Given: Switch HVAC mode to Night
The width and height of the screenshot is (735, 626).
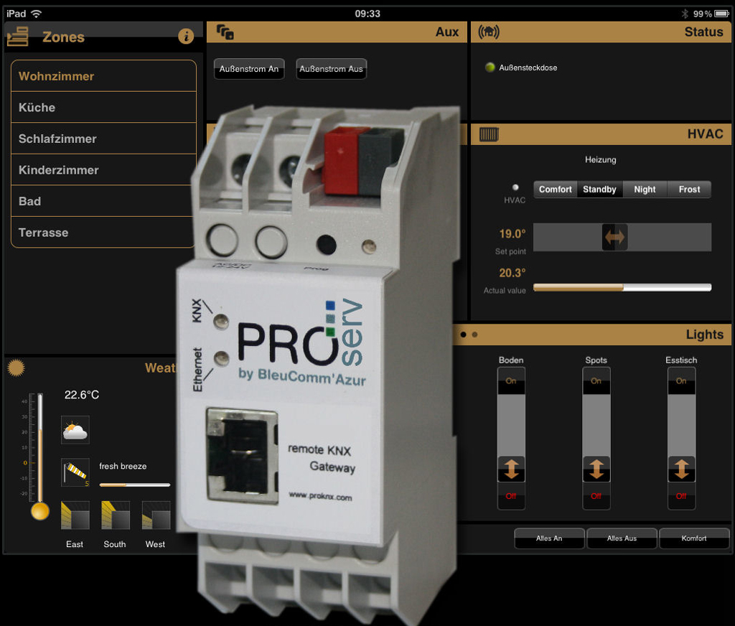Looking at the screenshot, I should tap(645, 190).
